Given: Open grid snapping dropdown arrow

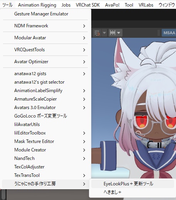Looking at the screenshot, I should click(x=104, y=33).
